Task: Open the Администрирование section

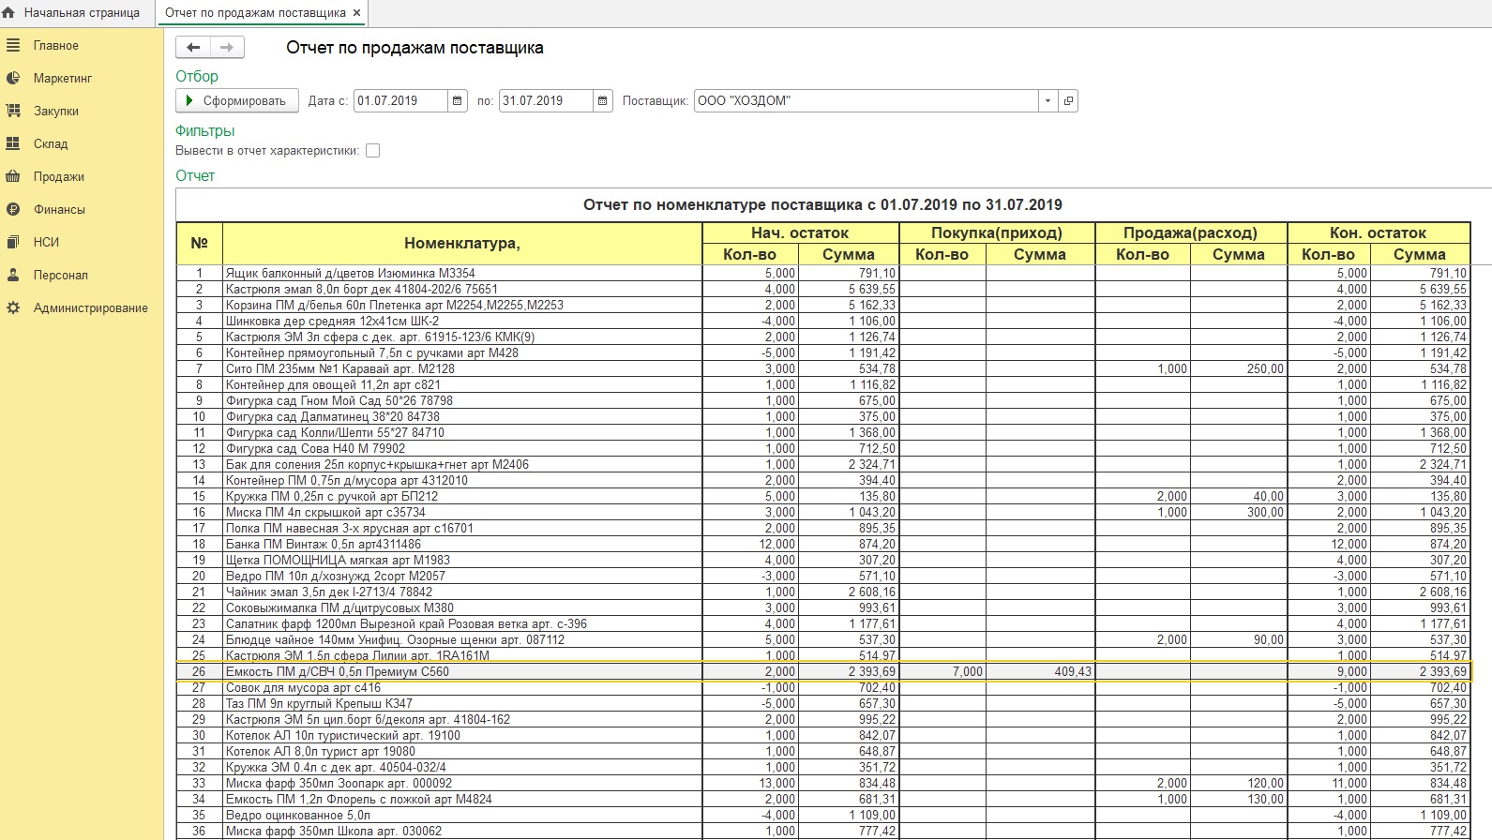Action: click(91, 307)
